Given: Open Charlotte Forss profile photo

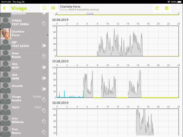Looking at the screenshot, I should point(6,34).
